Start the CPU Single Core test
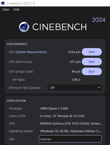 tap(92, 72)
